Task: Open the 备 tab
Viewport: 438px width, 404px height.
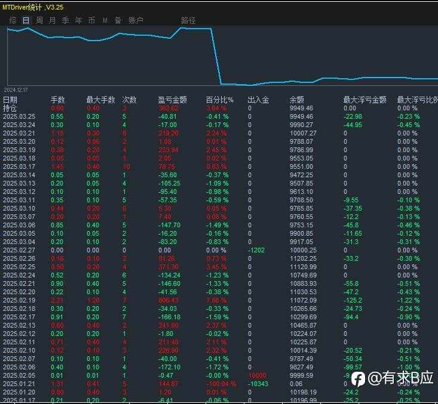Action: point(118,20)
